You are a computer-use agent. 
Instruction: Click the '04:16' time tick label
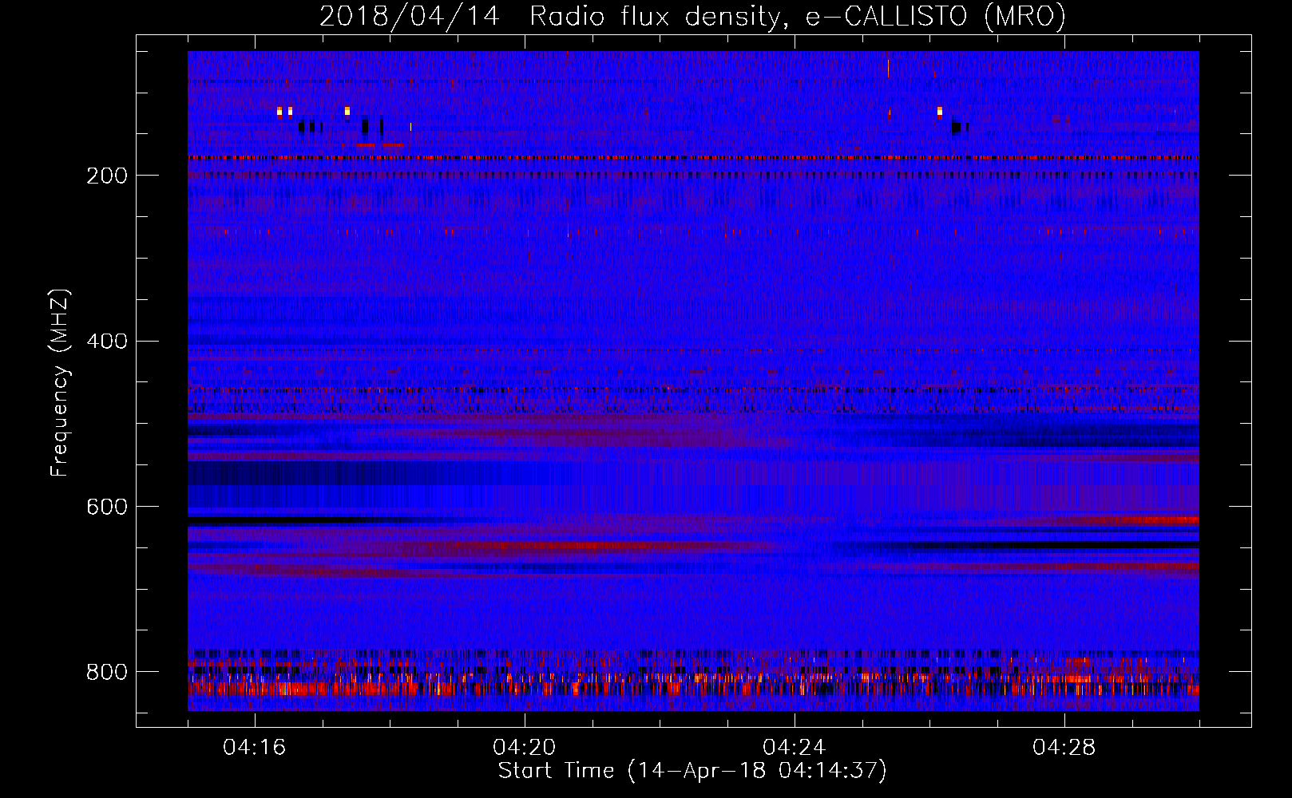[255, 747]
